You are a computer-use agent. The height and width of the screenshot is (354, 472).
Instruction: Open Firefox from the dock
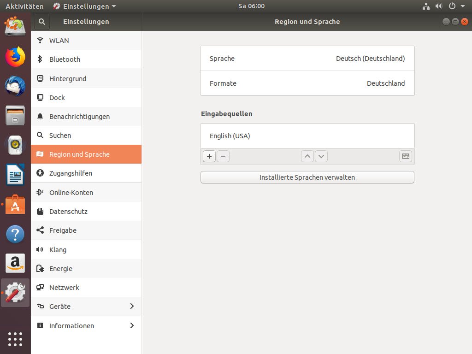(x=15, y=57)
